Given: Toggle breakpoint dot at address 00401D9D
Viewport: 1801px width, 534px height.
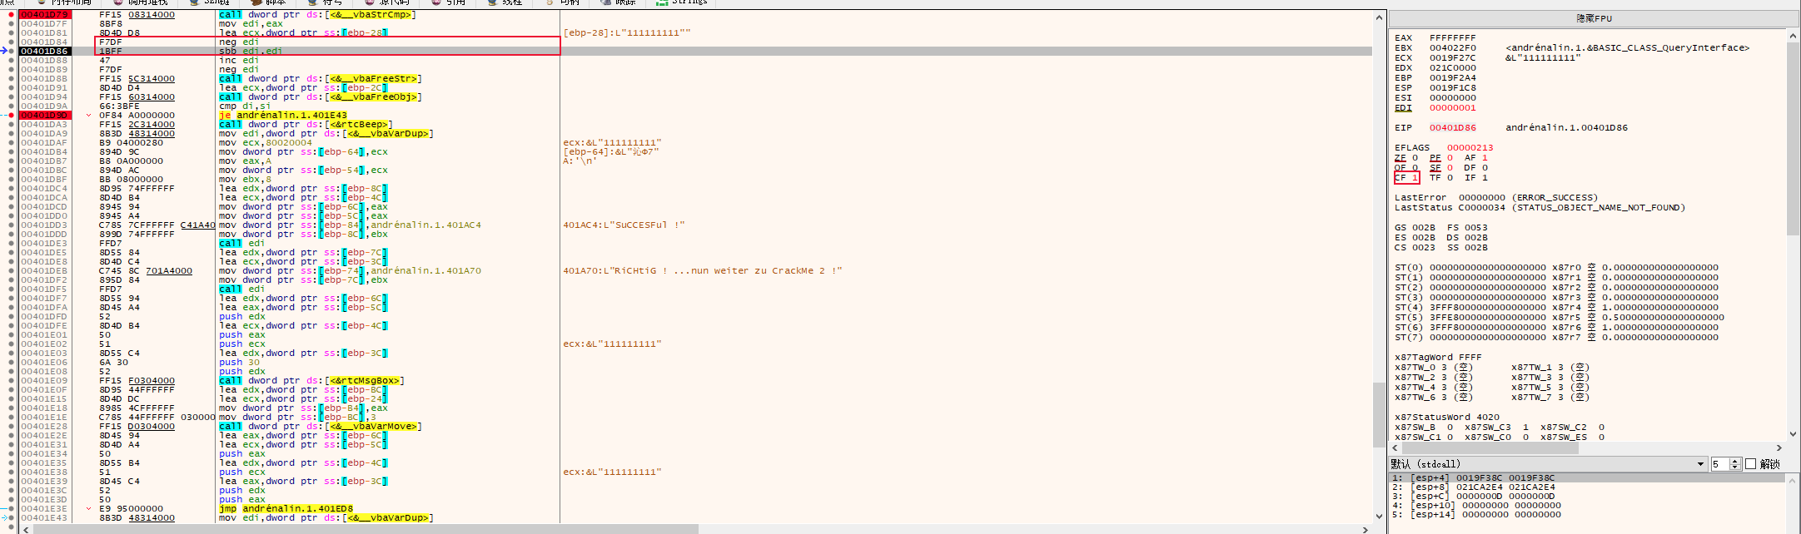Looking at the screenshot, I should [11, 115].
